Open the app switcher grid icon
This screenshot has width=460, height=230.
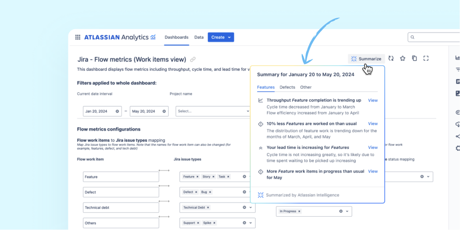(78, 37)
